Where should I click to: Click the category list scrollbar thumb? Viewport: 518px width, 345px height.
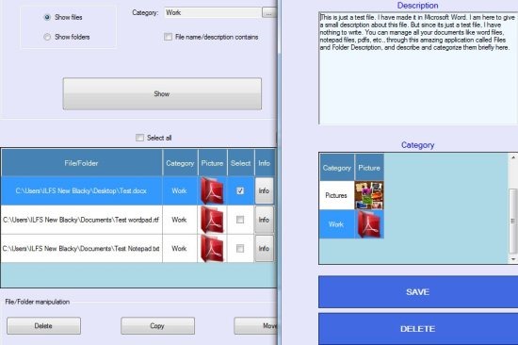[x=513, y=221]
